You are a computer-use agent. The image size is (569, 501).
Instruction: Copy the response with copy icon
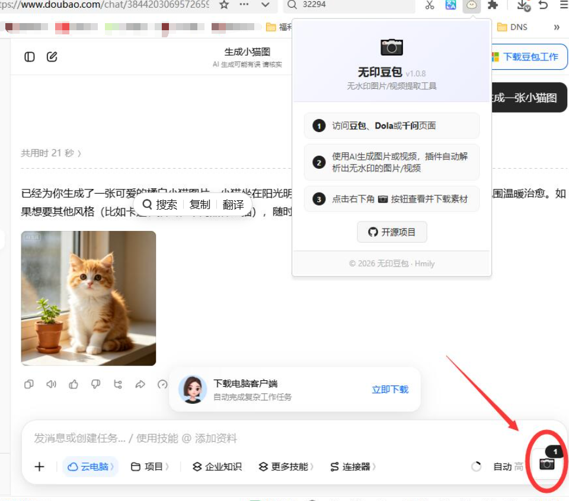tap(29, 384)
